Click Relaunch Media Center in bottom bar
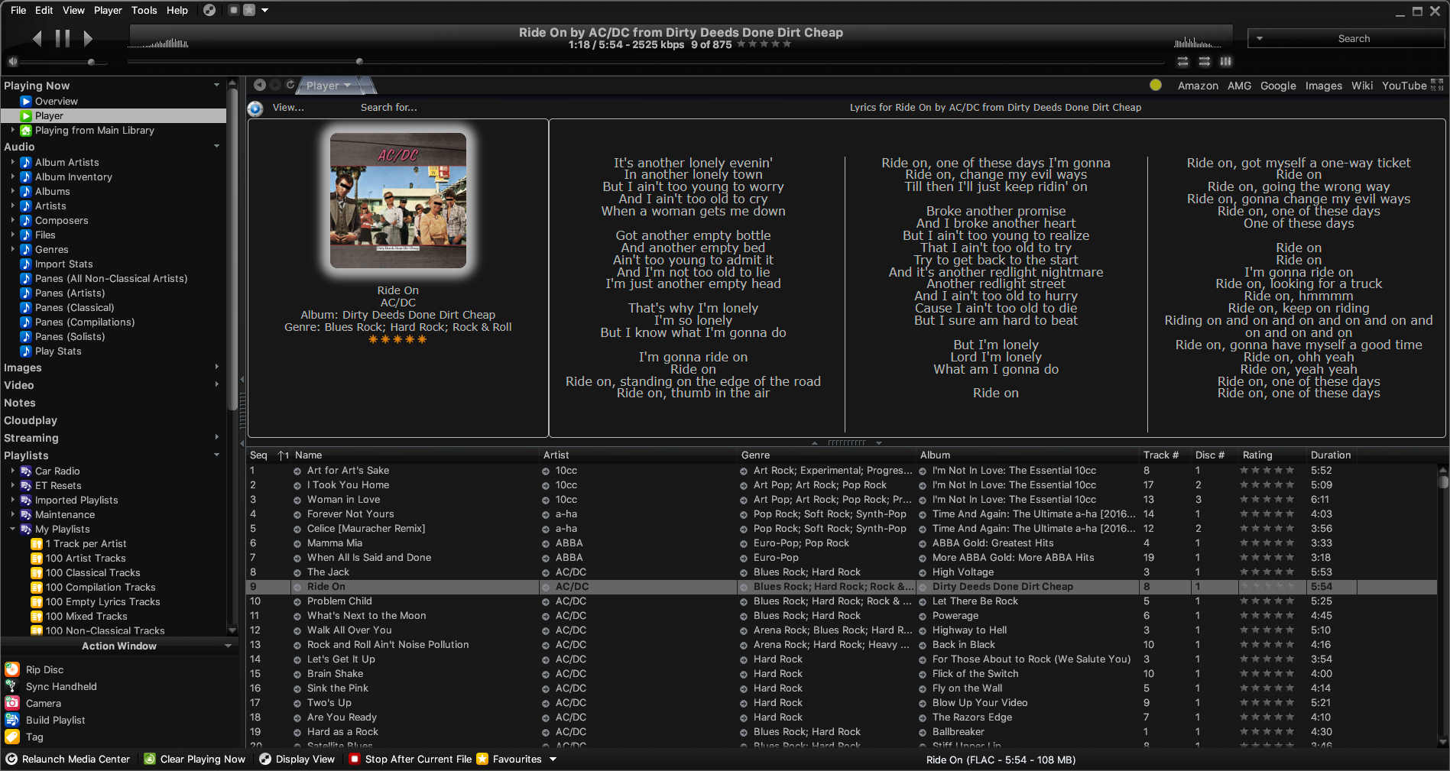This screenshot has height=771, width=1450. (68, 759)
